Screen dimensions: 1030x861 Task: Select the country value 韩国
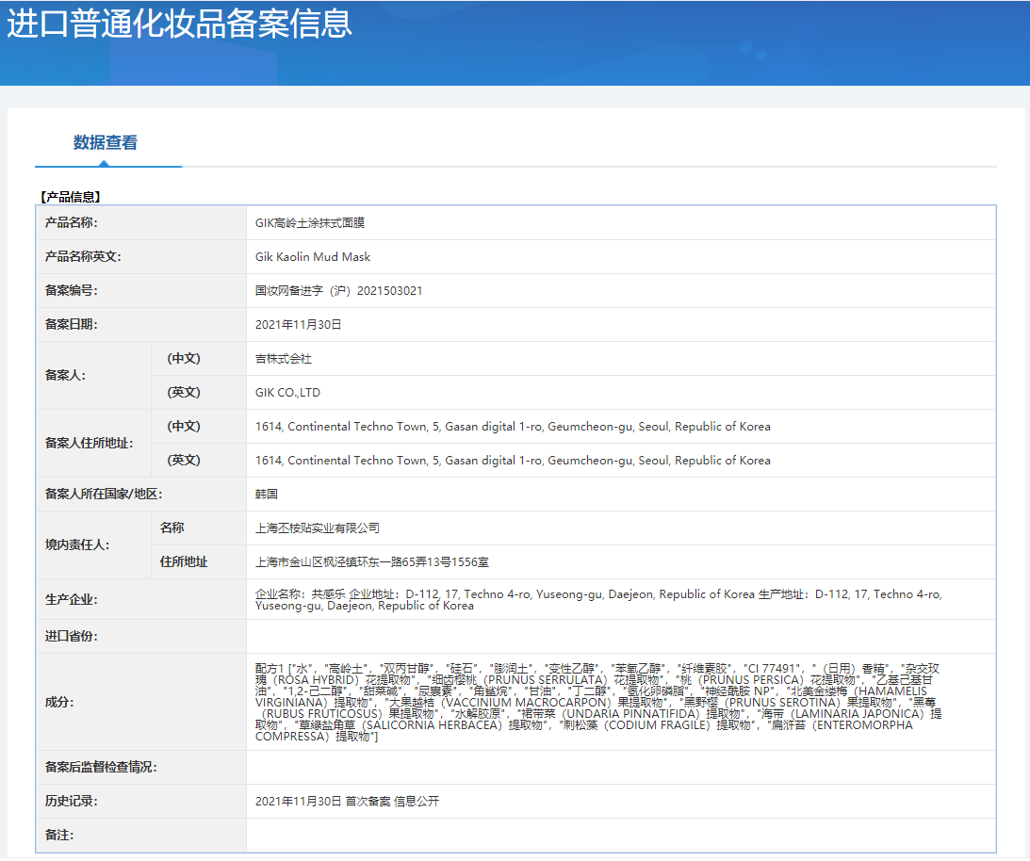coord(267,495)
